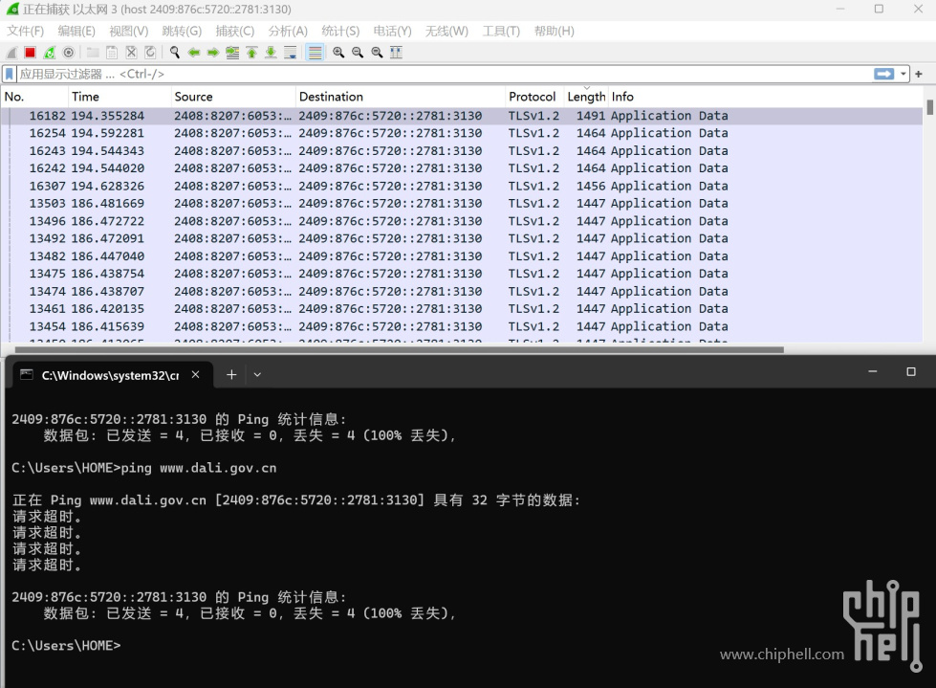This screenshot has height=688, width=936.
Task: Open the 视图(V) menu
Action: click(129, 31)
